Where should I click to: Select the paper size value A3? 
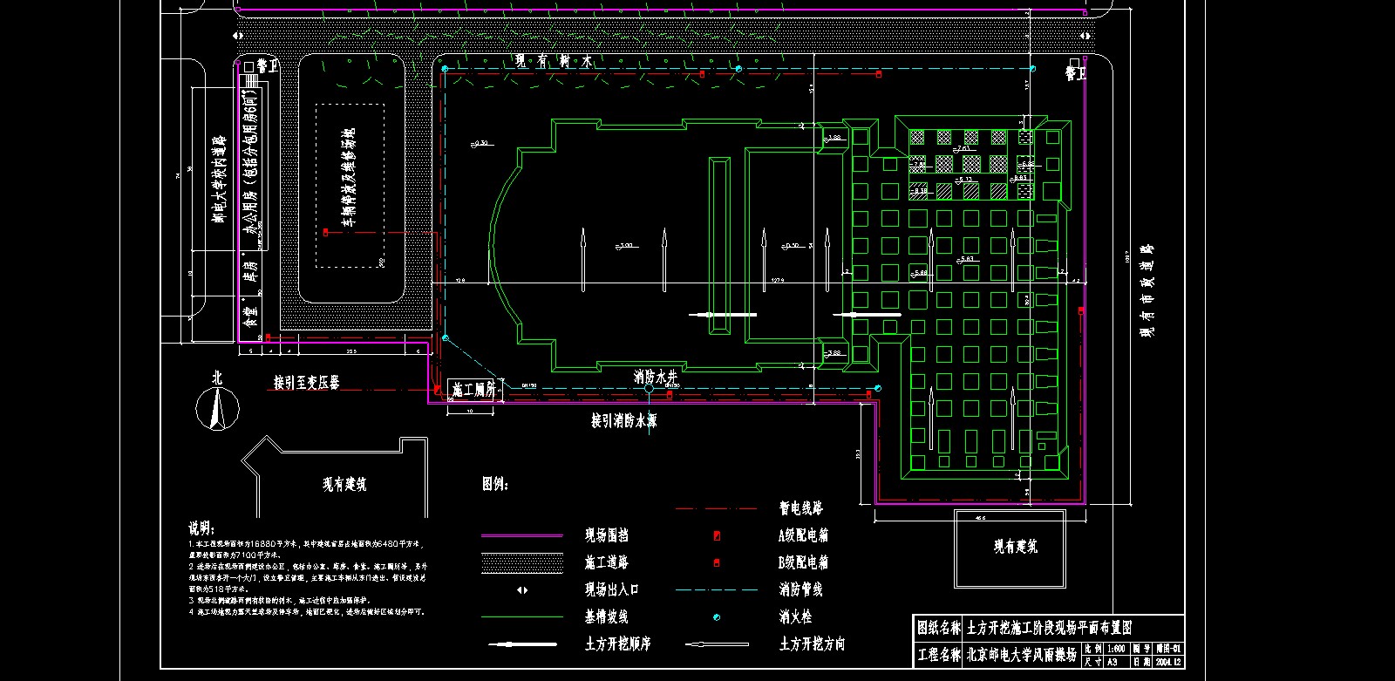(x=1112, y=663)
